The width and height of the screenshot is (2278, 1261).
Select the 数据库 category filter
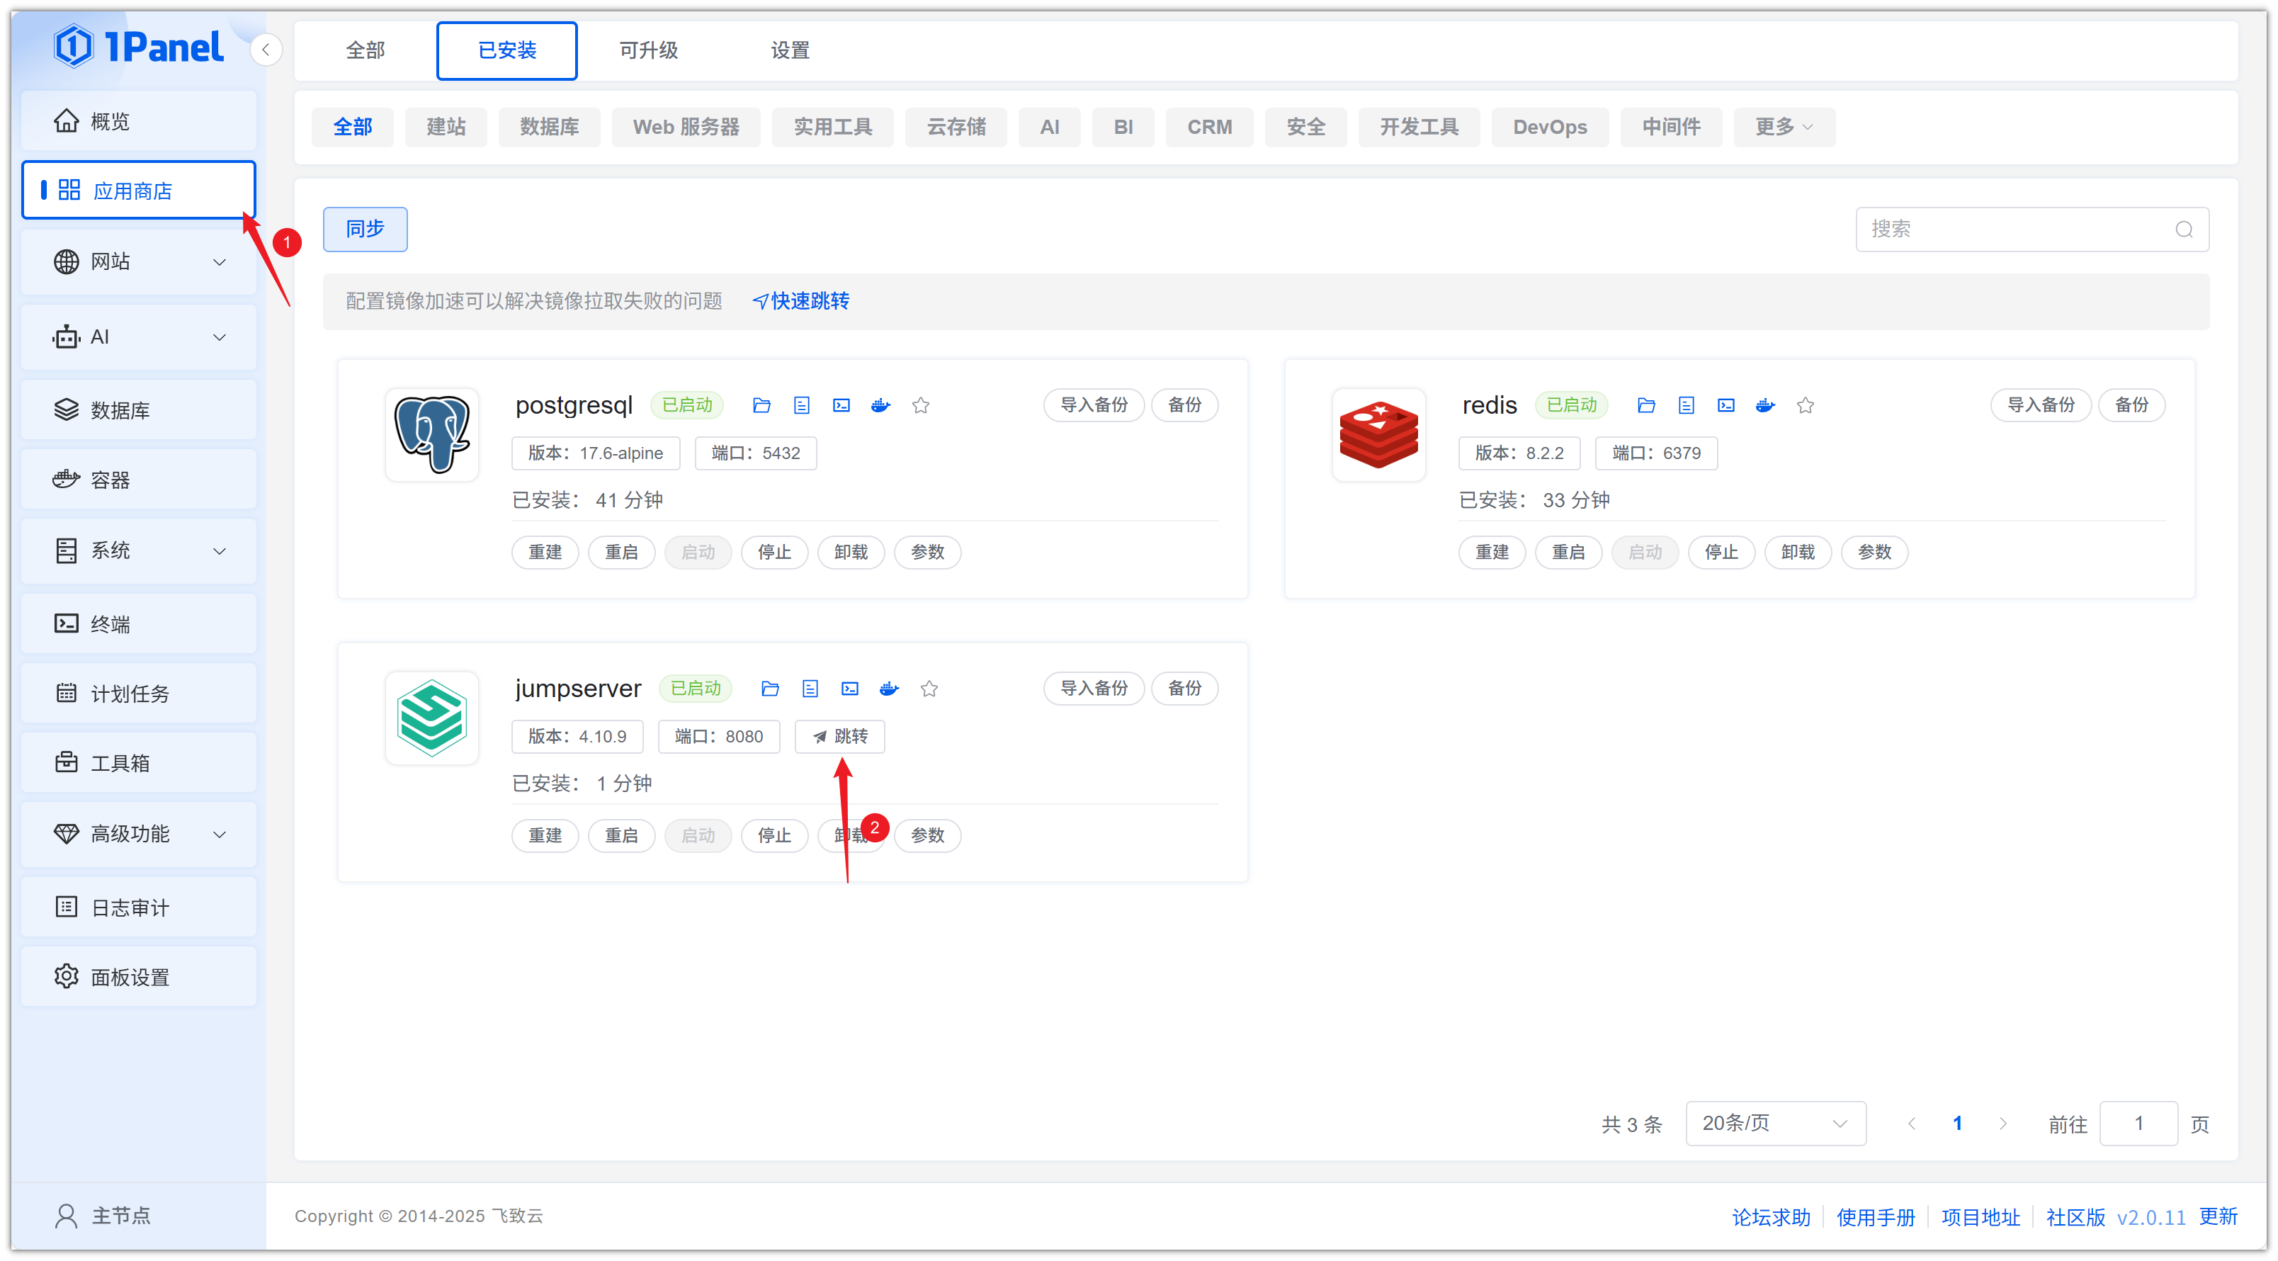click(548, 126)
